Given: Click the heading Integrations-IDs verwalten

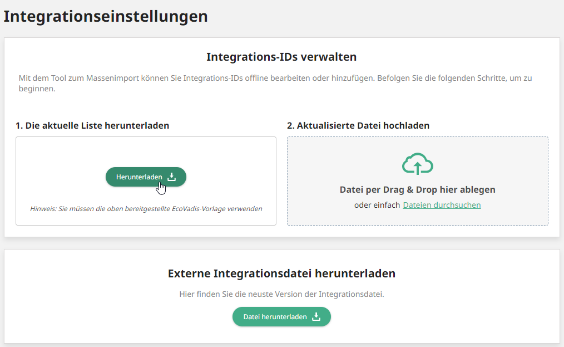Looking at the screenshot, I should tap(281, 56).
